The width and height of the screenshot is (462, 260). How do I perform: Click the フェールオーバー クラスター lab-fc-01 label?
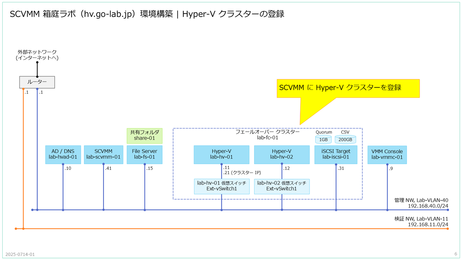[x=267, y=134]
